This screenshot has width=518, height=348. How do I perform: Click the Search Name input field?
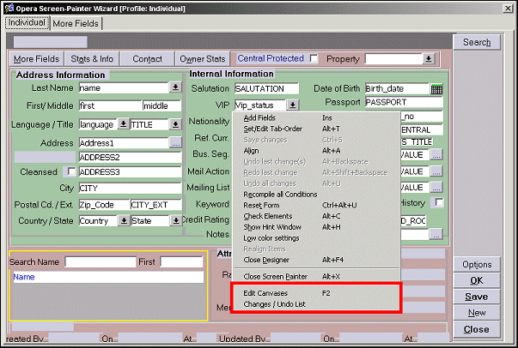click(101, 261)
